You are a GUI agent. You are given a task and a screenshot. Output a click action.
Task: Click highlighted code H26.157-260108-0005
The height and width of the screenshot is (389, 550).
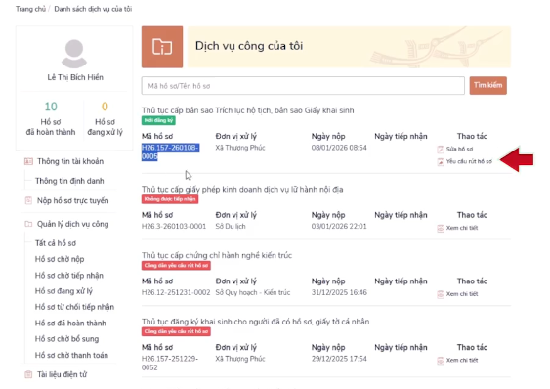click(x=171, y=152)
